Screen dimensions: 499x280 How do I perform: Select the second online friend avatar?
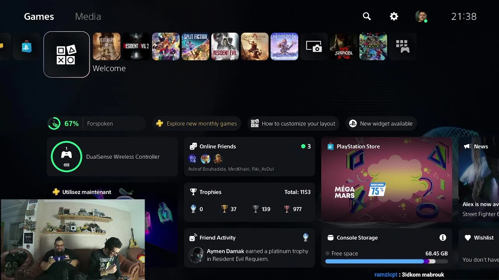pyautogui.click(x=205, y=159)
